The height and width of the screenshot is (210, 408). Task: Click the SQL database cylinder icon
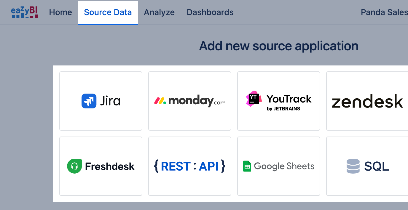point(353,166)
